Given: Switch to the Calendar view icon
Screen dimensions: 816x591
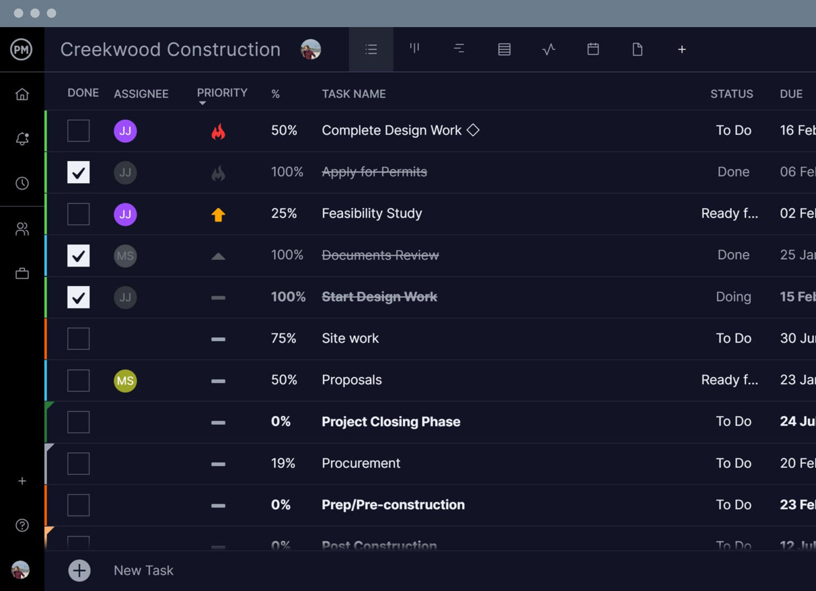Looking at the screenshot, I should coord(592,49).
